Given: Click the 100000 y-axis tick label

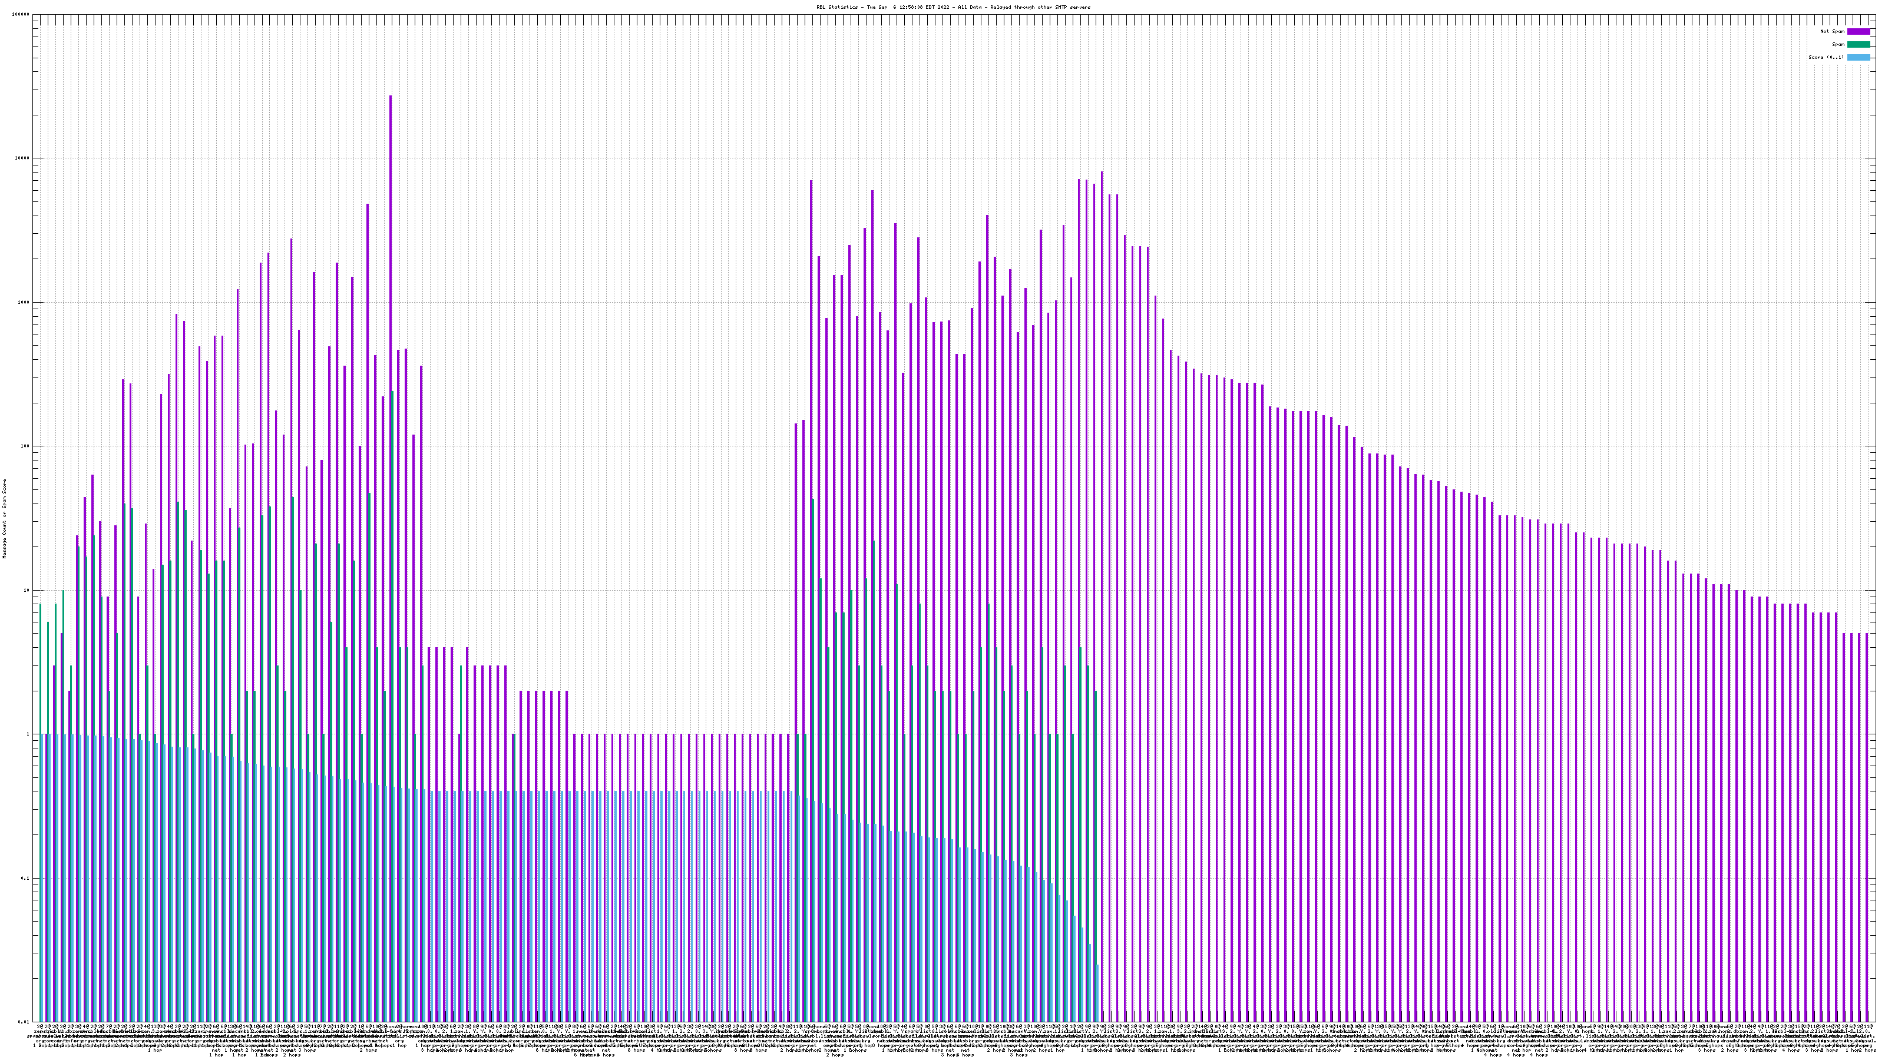Looking at the screenshot, I should coord(21,15).
